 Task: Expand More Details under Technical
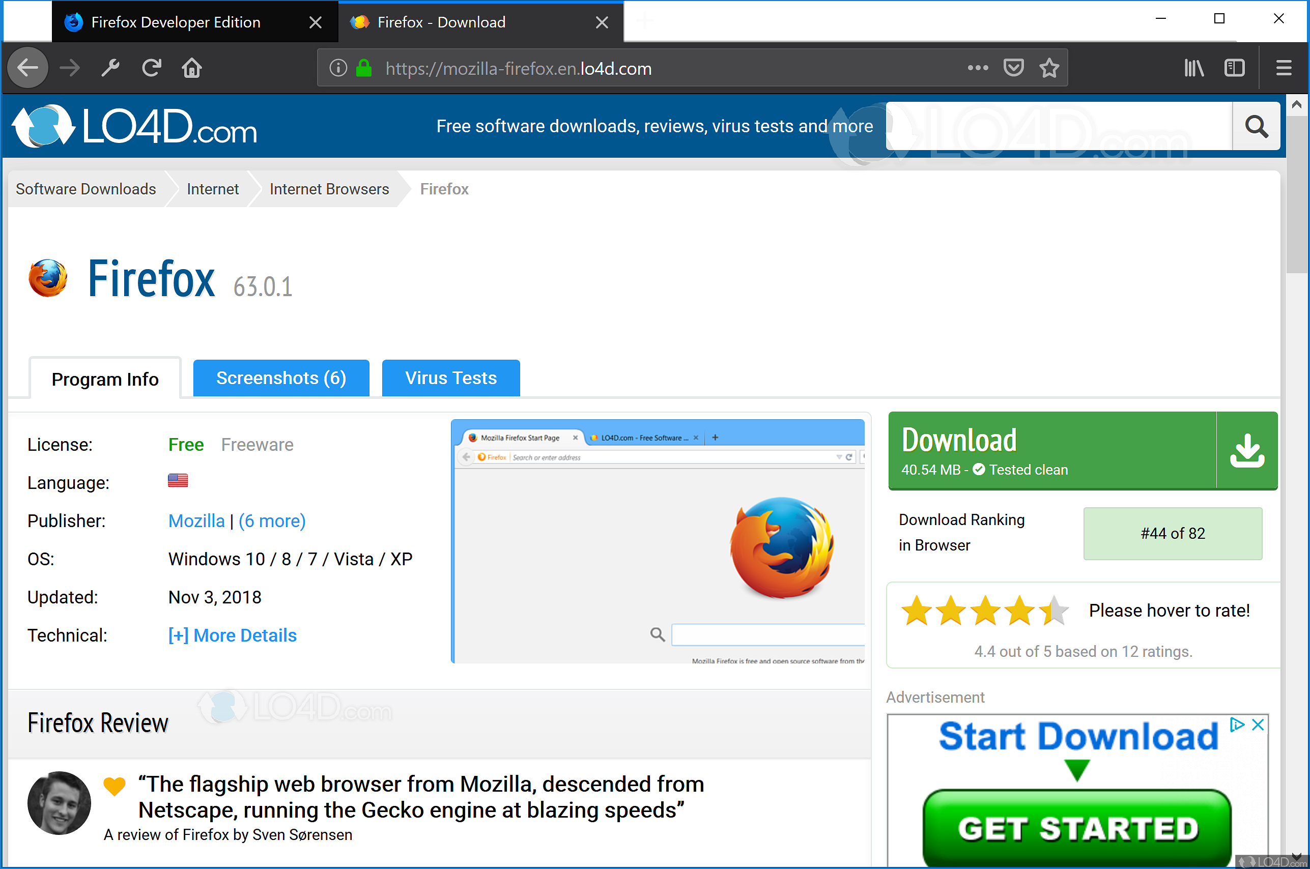[x=232, y=635]
